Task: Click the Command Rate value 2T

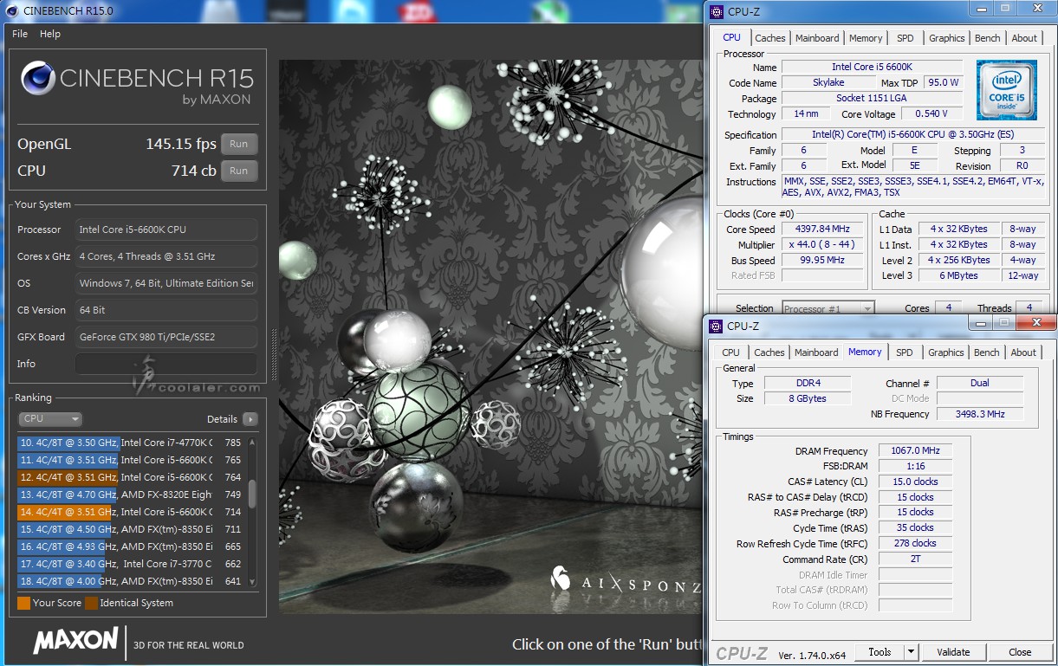Action: [915, 559]
